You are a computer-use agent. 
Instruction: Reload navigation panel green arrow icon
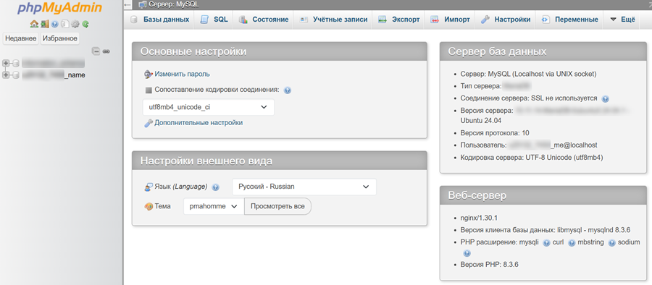point(85,24)
